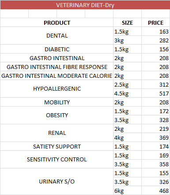
Task: Select the DENTAL product cell
Action: click(x=57, y=36)
